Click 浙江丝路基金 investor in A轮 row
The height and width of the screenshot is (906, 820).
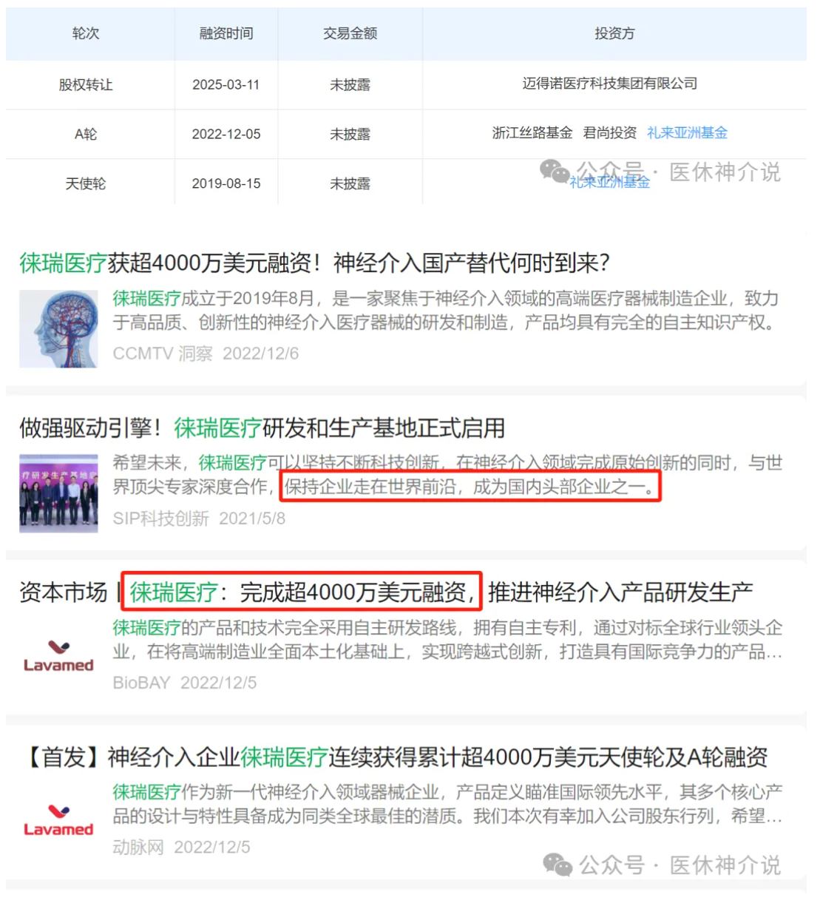coord(532,133)
